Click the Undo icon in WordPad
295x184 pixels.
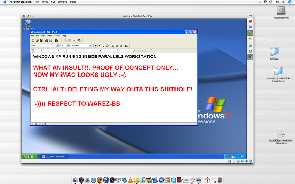[74, 40]
